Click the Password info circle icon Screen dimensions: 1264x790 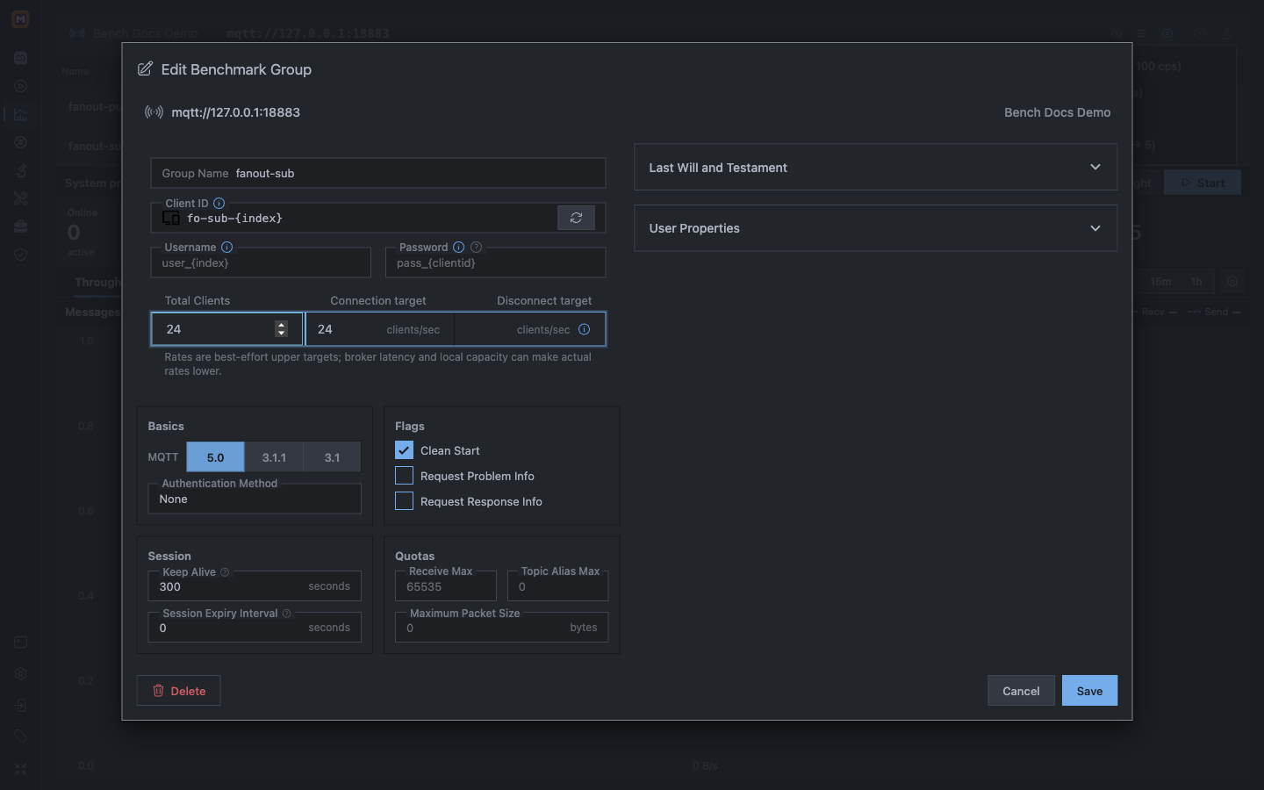pyautogui.click(x=458, y=247)
